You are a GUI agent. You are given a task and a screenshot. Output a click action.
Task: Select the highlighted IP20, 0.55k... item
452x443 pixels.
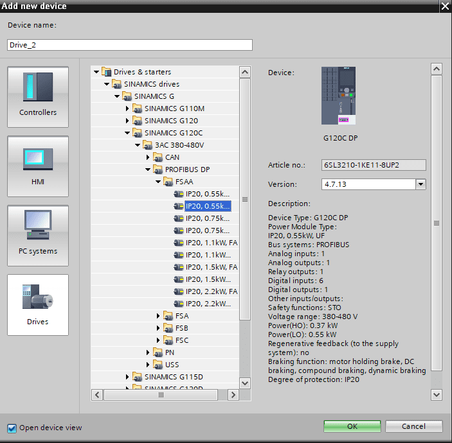click(x=208, y=206)
